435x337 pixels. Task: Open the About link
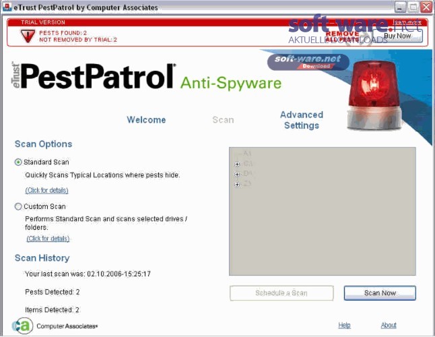click(389, 326)
